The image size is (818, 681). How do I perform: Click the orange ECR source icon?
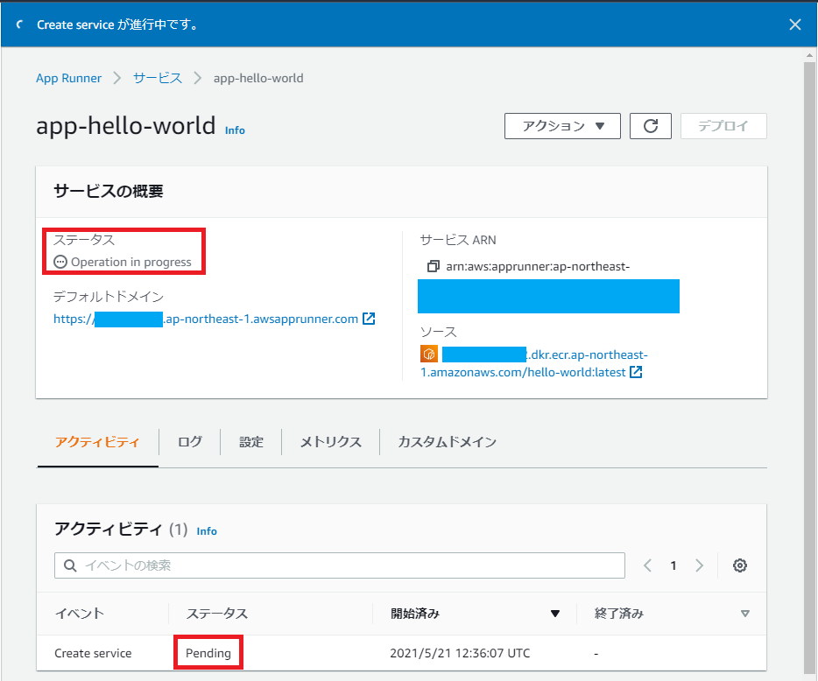pyautogui.click(x=429, y=354)
